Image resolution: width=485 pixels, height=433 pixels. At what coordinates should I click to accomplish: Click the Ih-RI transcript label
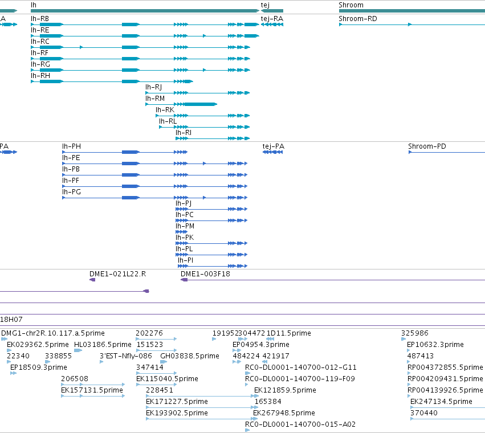184,133
